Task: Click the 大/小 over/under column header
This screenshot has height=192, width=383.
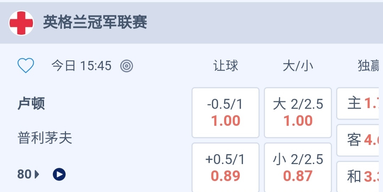Action: point(298,66)
